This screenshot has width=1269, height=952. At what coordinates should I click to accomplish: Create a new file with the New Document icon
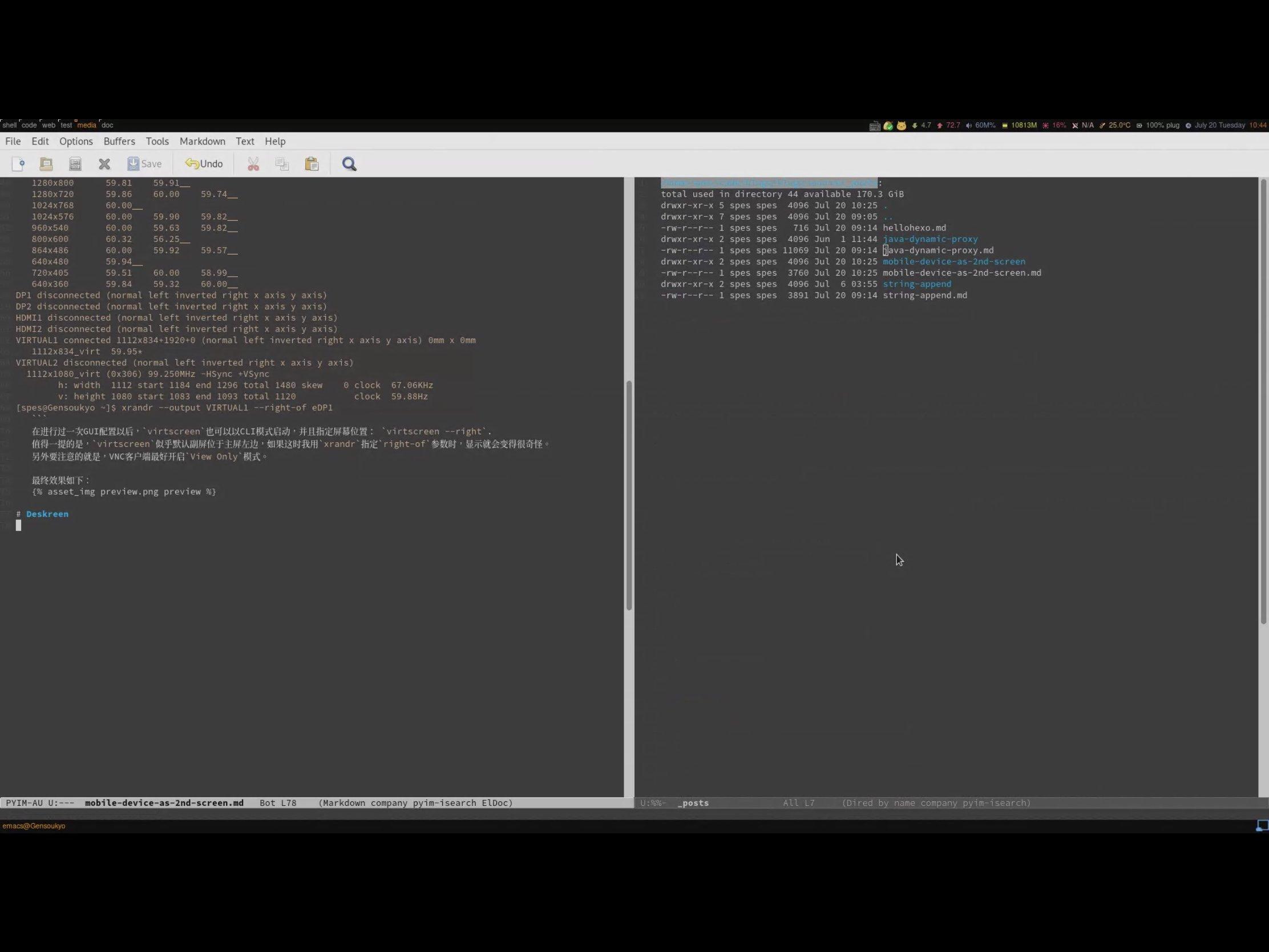[x=19, y=164]
